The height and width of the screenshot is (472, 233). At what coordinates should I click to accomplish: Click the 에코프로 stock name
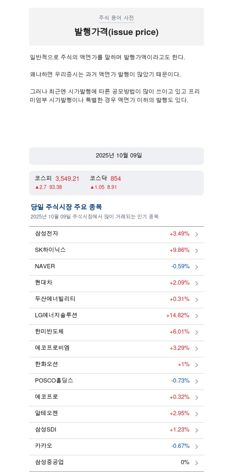tap(47, 397)
